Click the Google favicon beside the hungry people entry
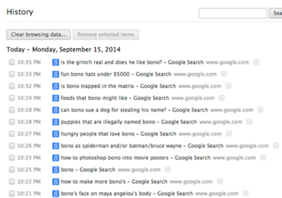282x198 pixels. pos(56,134)
